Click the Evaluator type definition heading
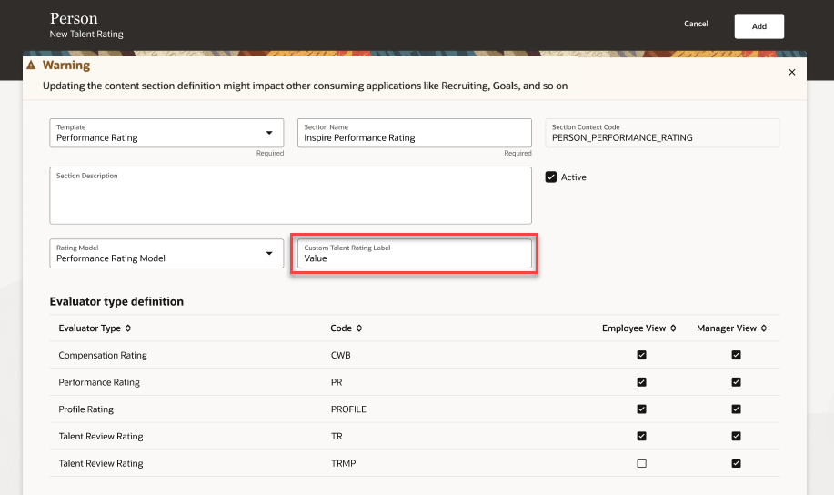Image resolution: width=834 pixels, height=495 pixels. coord(116,301)
